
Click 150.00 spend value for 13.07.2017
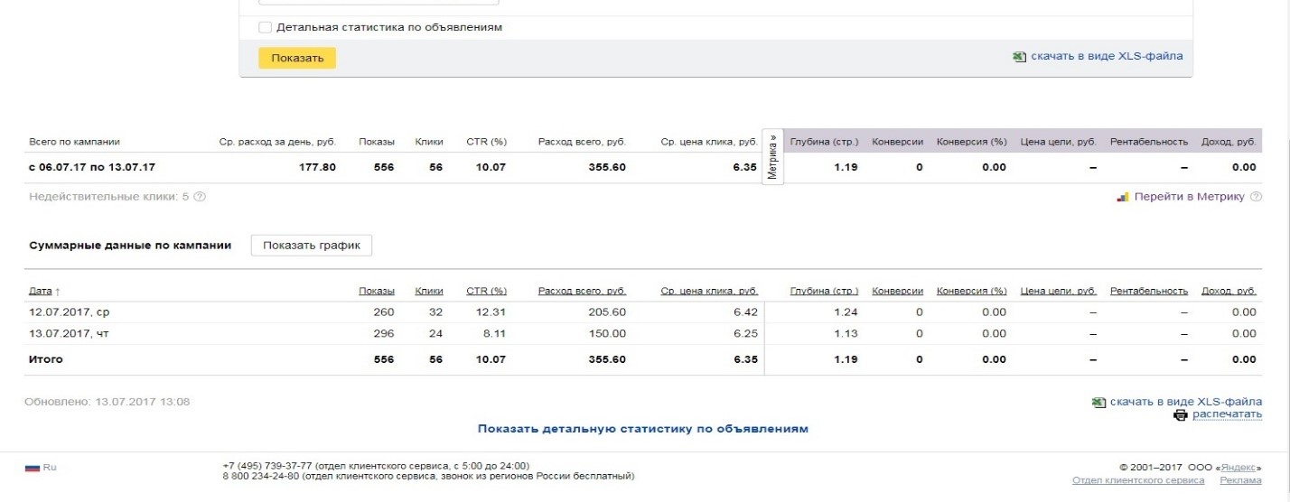pos(606,333)
